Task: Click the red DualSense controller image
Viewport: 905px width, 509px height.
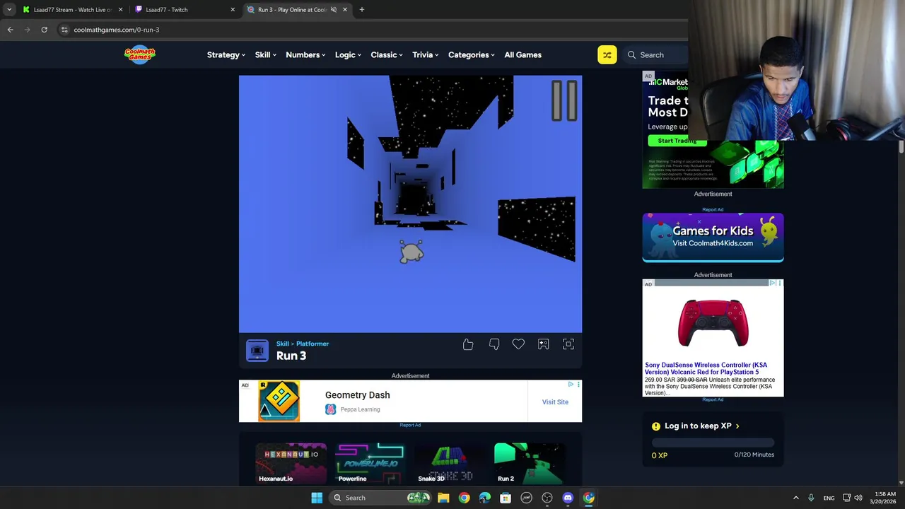Action: click(713, 323)
